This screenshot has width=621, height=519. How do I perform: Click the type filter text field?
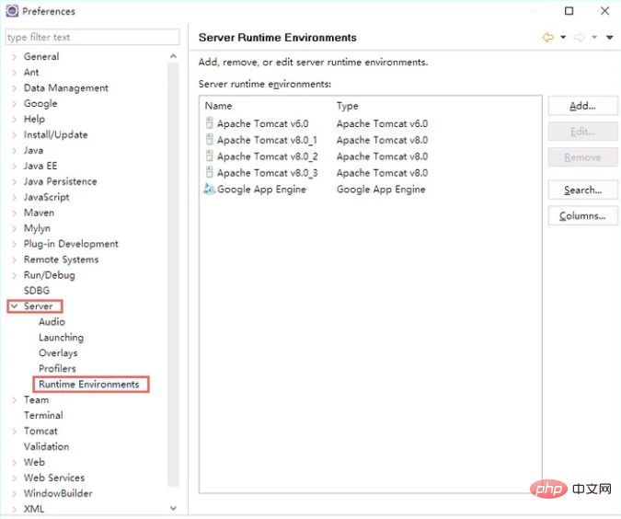[92, 37]
